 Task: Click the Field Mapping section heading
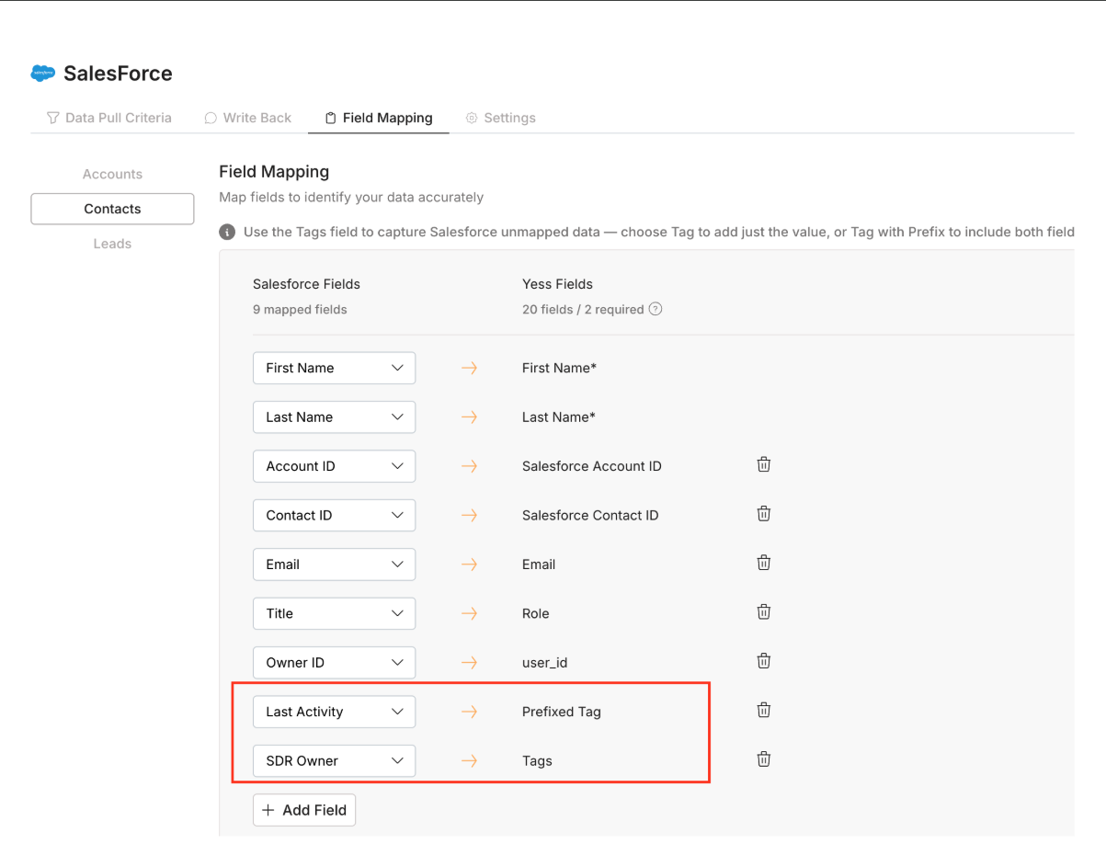274,171
